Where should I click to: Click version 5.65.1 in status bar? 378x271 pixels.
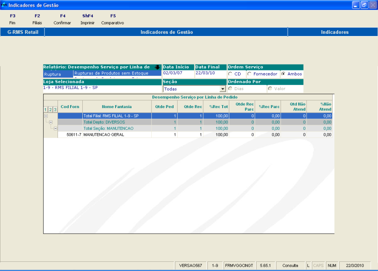(265, 266)
